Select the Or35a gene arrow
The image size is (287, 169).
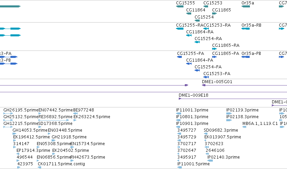coord(246,6)
